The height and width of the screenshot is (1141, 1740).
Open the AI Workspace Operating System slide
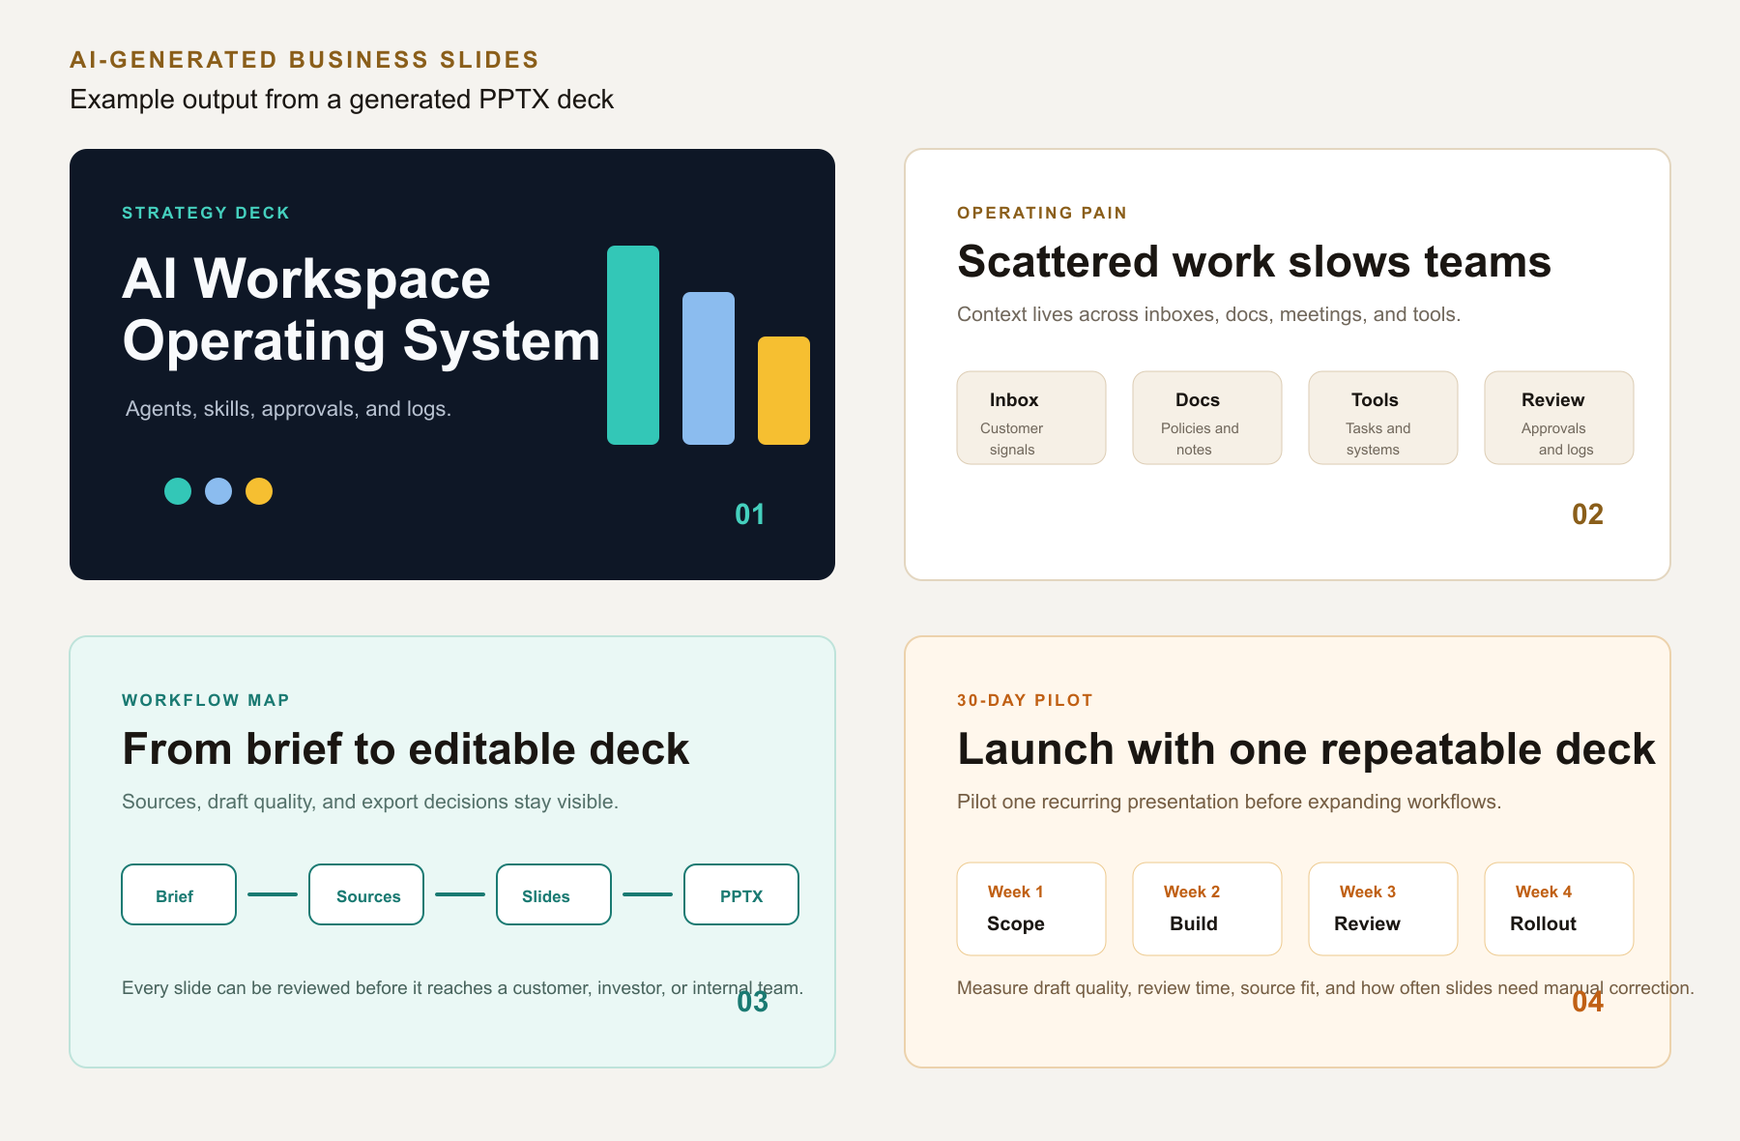[452, 365]
